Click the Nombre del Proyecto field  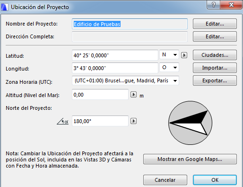(130, 24)
